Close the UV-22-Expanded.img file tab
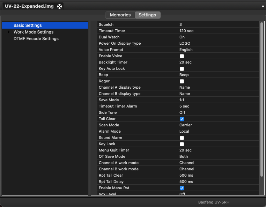Viewport: 266px width, 207px height. (59, 6)
